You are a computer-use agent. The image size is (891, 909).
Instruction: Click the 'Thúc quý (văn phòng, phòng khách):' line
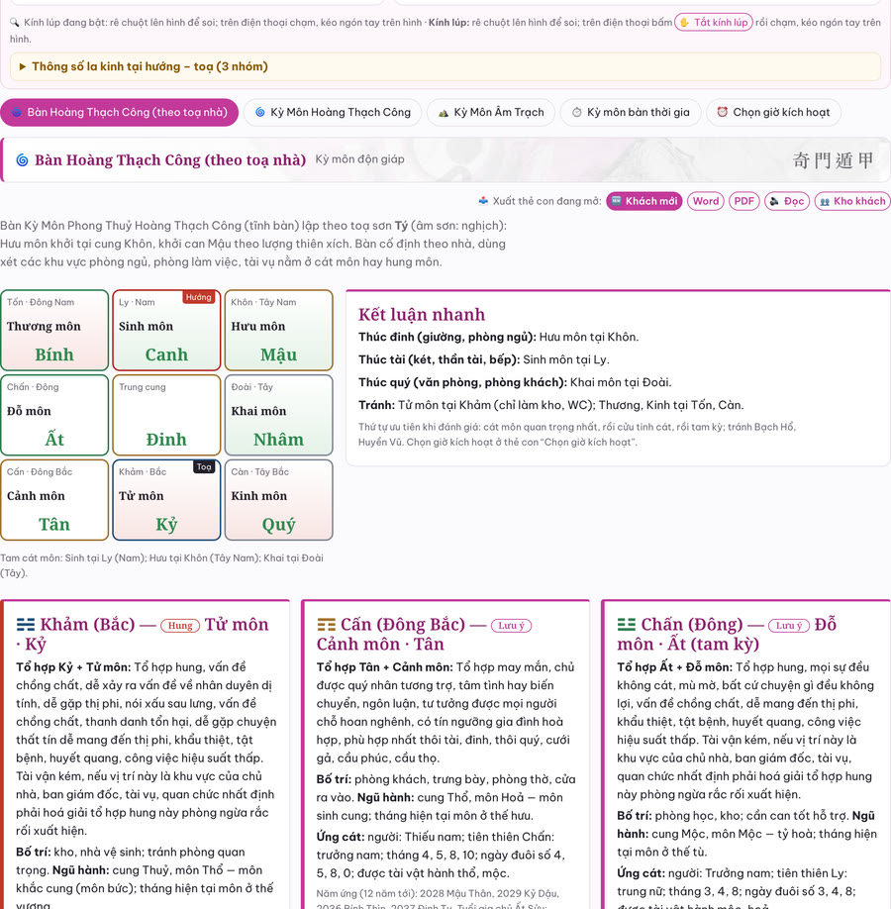[x=515, y=382]
